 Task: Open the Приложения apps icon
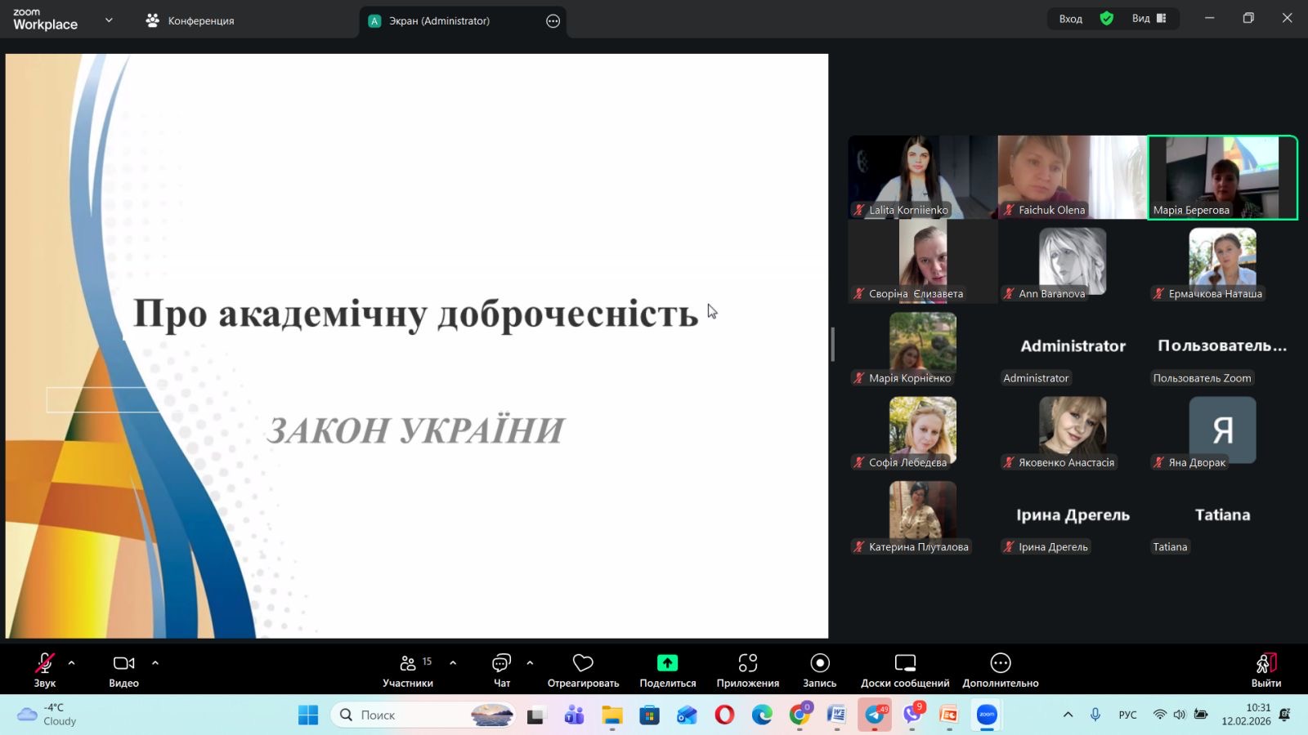click(747, 663)
